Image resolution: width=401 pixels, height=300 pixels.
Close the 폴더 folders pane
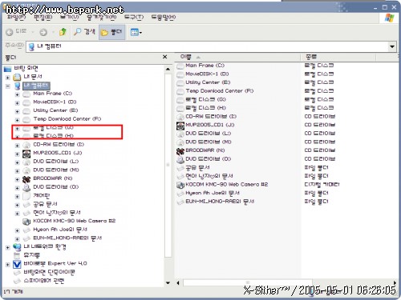[x=165, y=57]
